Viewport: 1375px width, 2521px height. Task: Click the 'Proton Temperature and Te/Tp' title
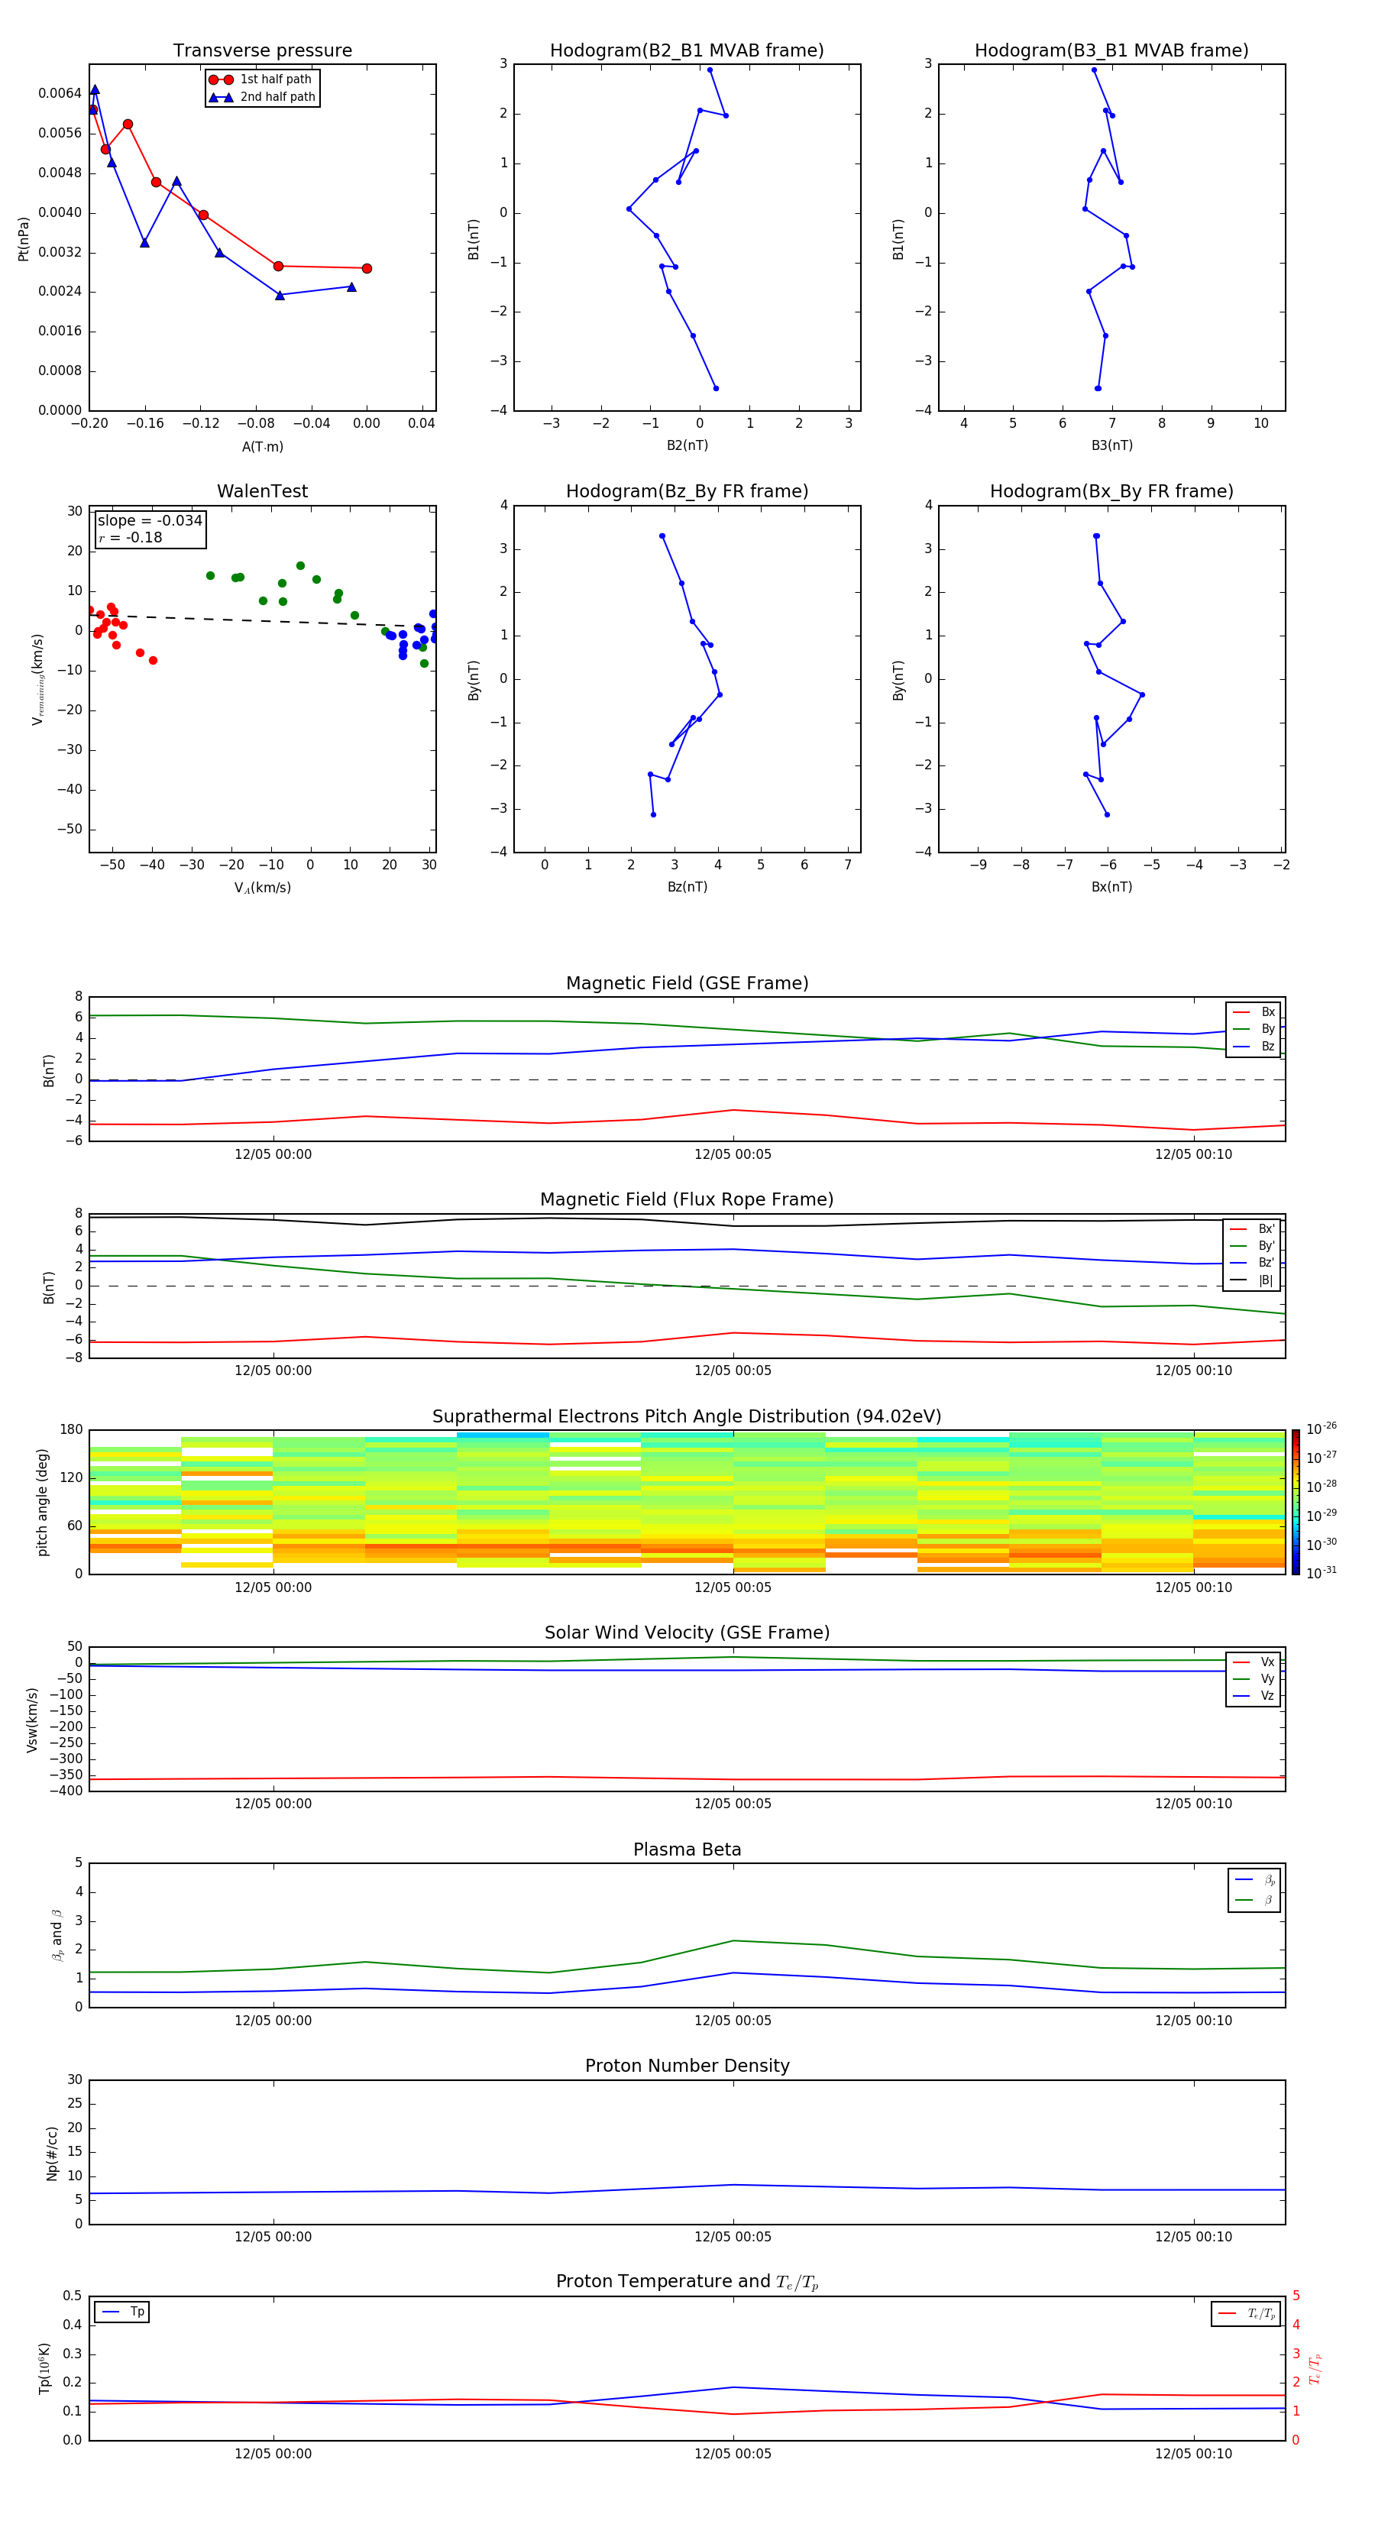[687, 2282]
